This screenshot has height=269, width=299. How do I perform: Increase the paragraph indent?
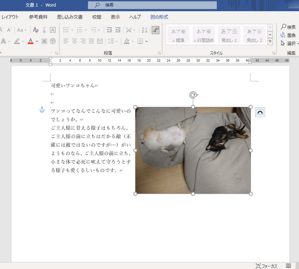pos(118,30)
